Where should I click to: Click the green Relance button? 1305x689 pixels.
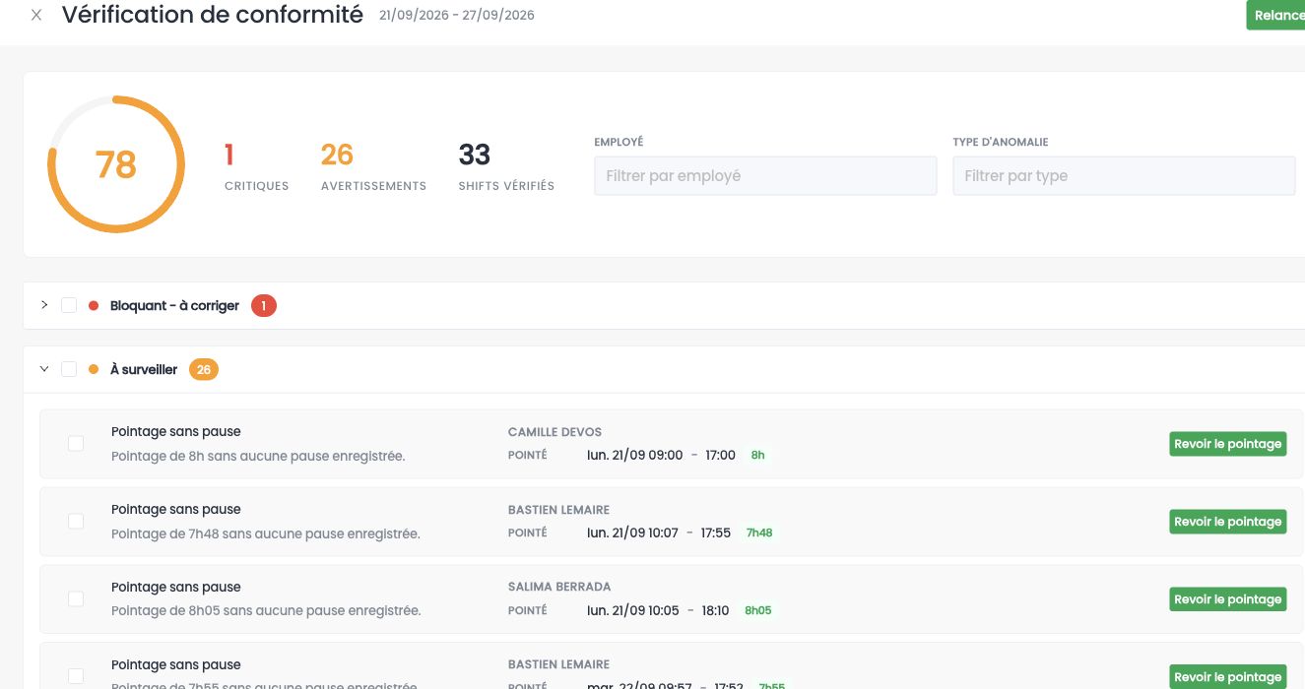(x=1275, y=15)
